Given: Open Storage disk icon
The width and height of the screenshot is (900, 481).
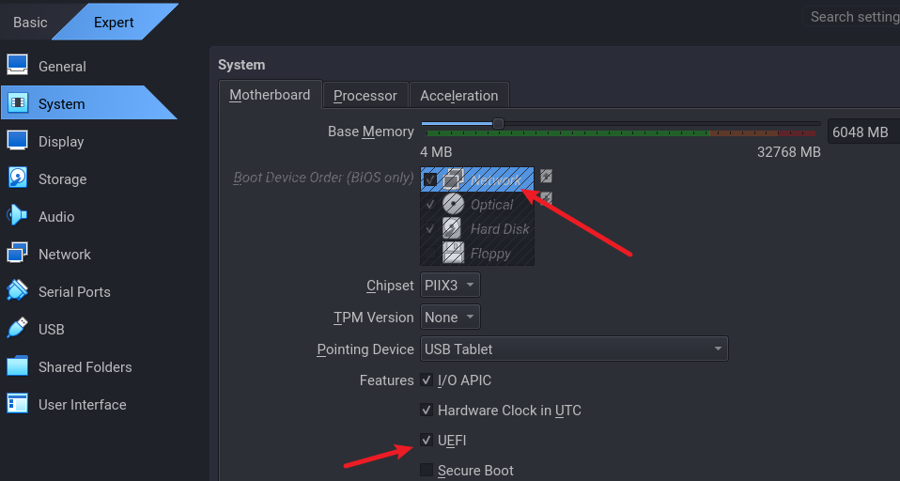Looking at the screenshot, I should (x=18, y=178).
